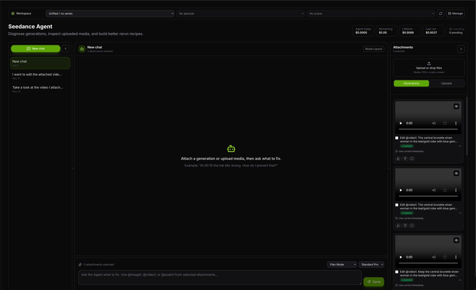The width and height of the screenshot is (476, 290).
Task: Select the 'New chat' conversation in the chat list
Action: (x=40, y=63)
